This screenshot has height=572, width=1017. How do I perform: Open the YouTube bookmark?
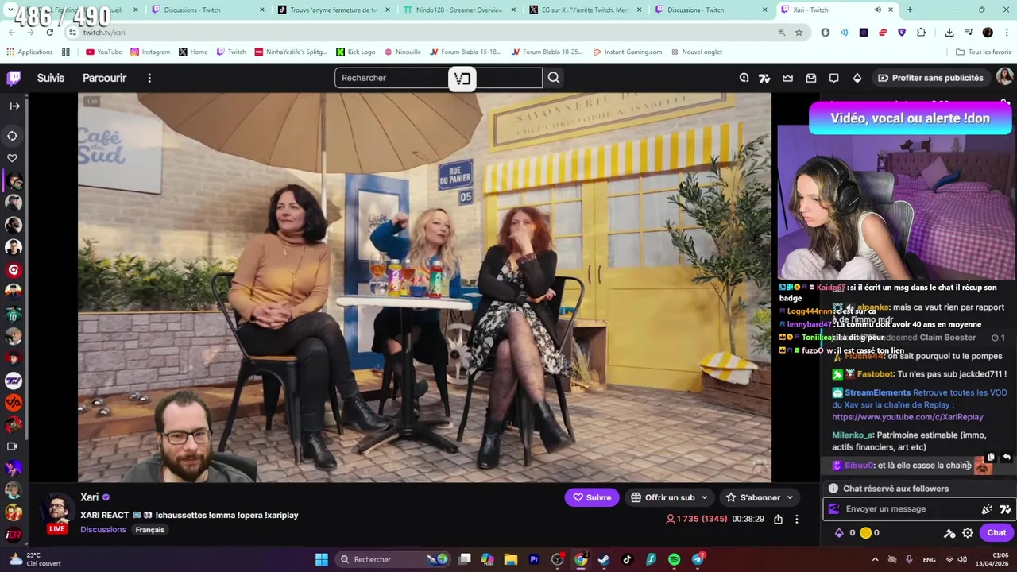pyautogui.click(x=103, y=52)
